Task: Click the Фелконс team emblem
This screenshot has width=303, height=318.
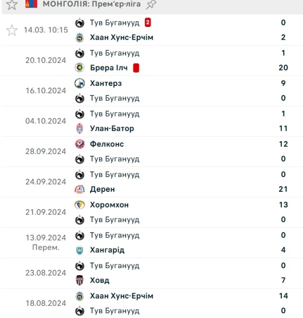Action: (79, 144)
